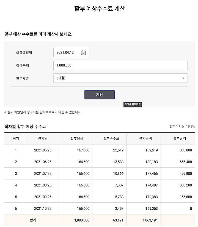This screenshot has height=227, width=198.
Task: Select the total fee amount 63,191
Action: 118,220
